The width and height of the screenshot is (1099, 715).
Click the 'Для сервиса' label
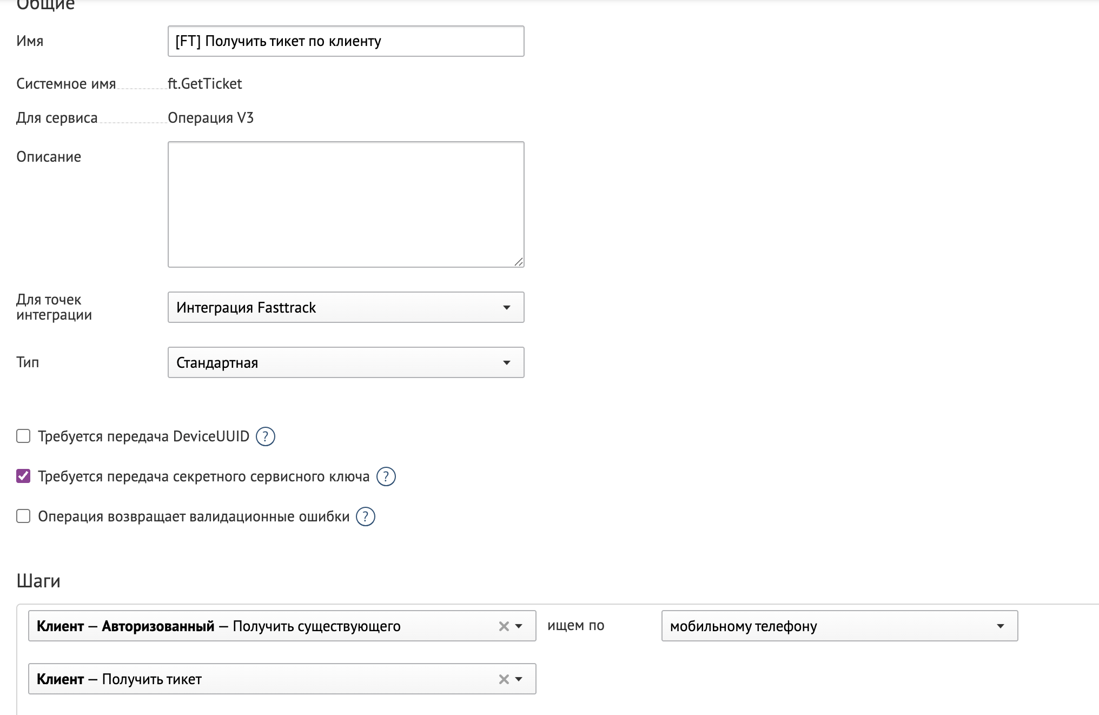point(57,118)
